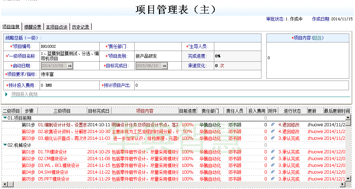Select the 03.WL、BCL模块设计 row
The height and width of the screenshot is (189, 355).
click(x=174, y=165)
